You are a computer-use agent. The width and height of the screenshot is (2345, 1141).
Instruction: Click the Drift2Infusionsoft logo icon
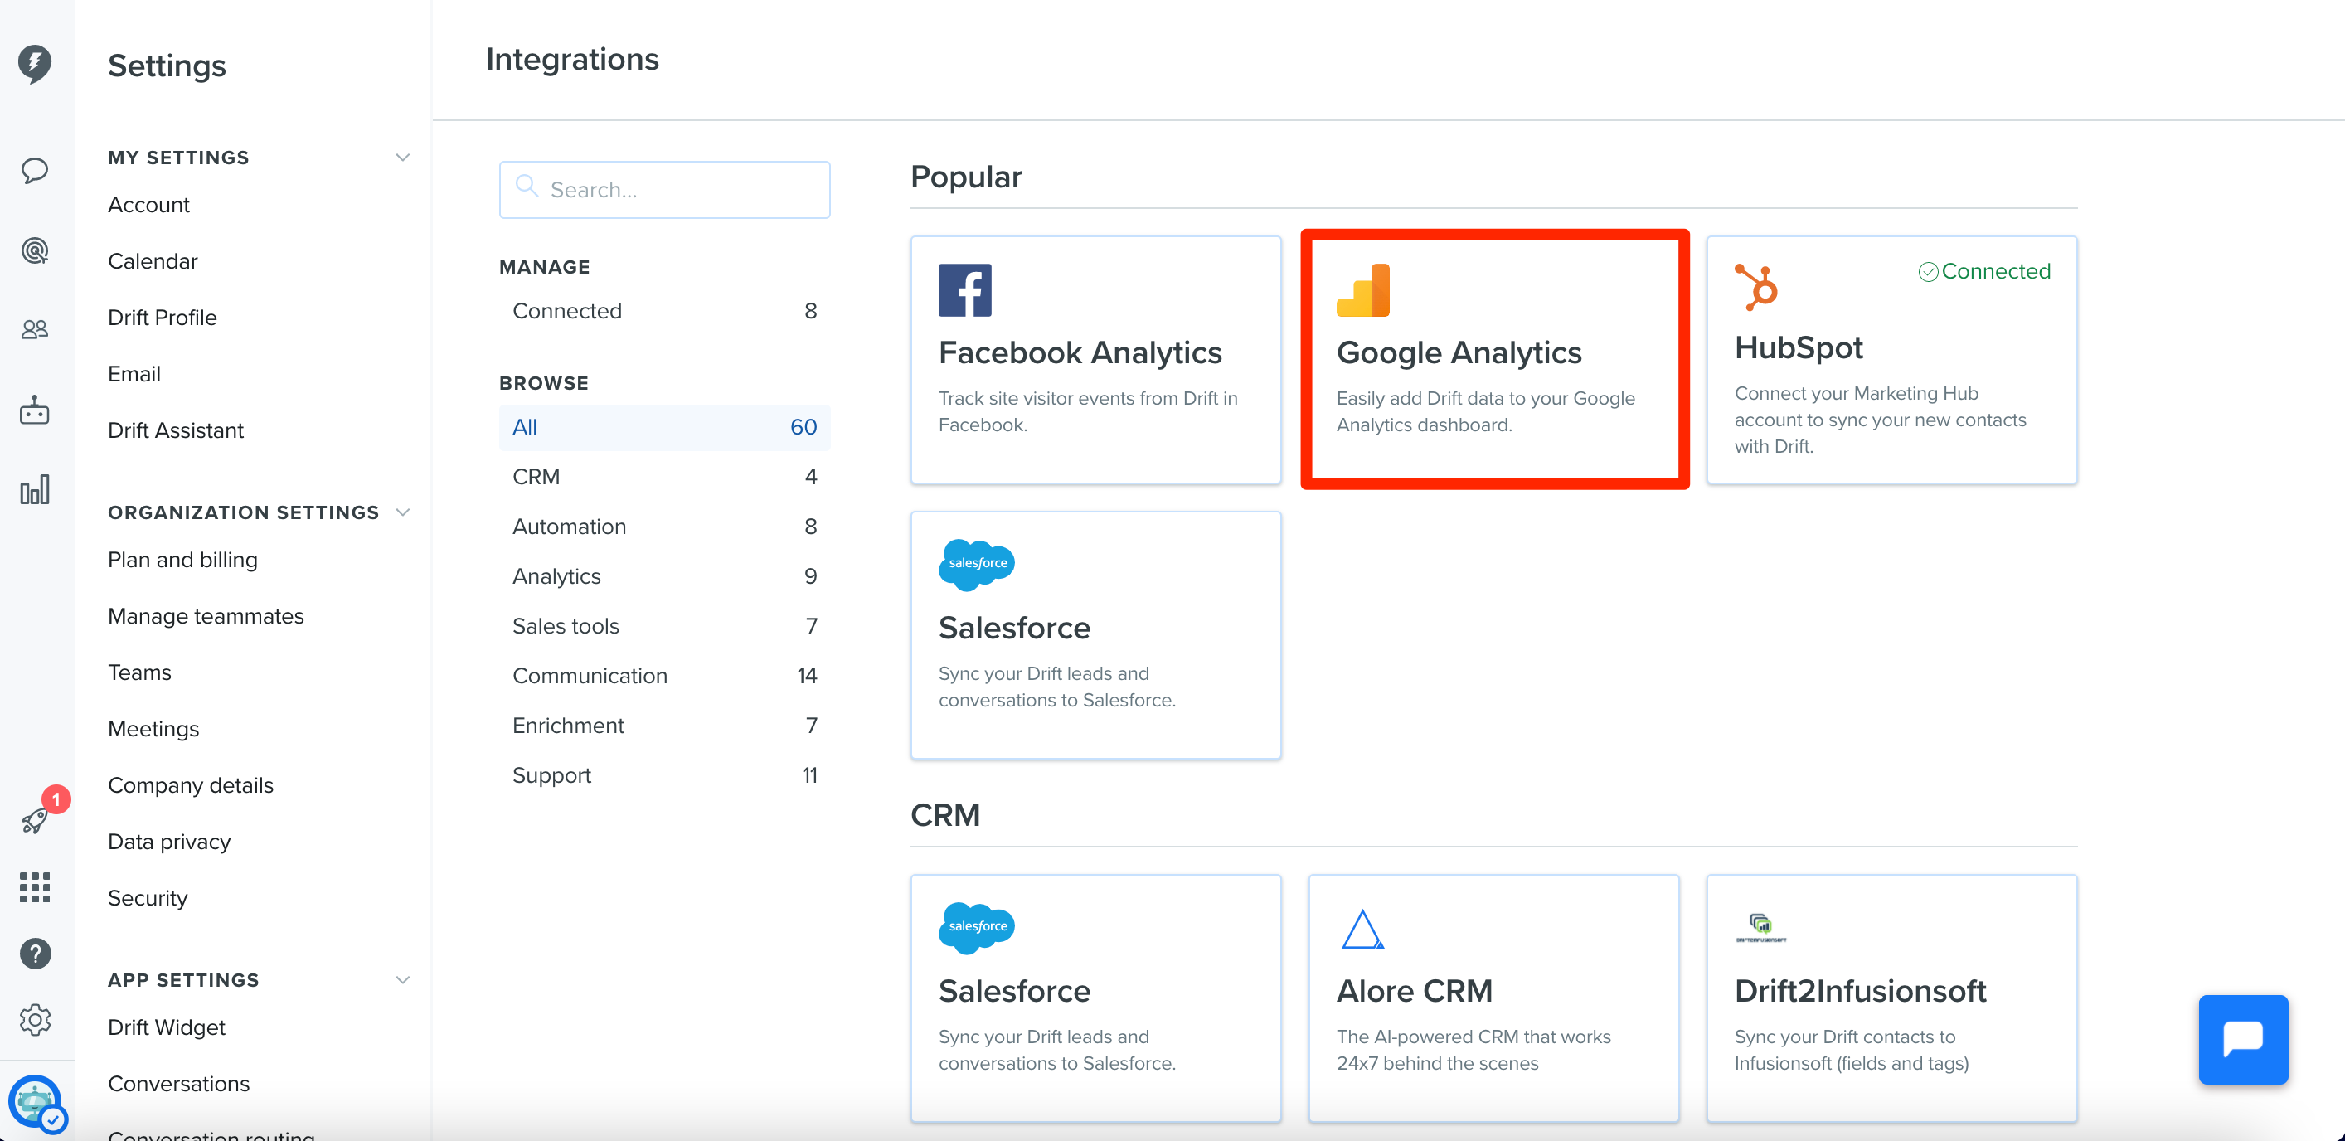tap(1760, 927)
